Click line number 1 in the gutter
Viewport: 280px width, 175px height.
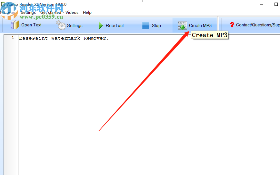click(x=13, y=38)
